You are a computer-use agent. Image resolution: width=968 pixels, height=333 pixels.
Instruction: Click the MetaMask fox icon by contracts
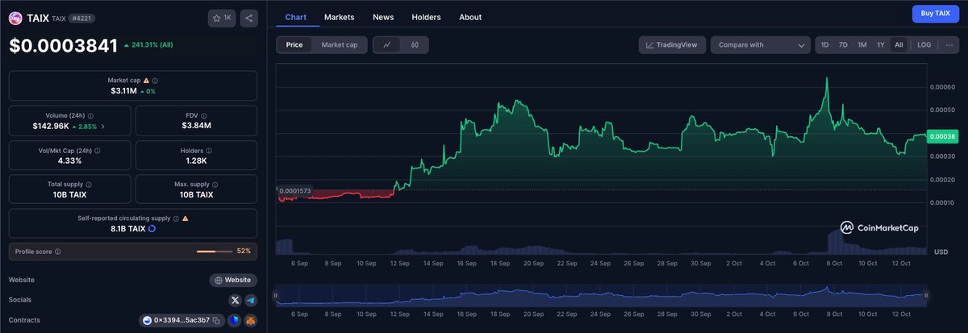point(251,321)
